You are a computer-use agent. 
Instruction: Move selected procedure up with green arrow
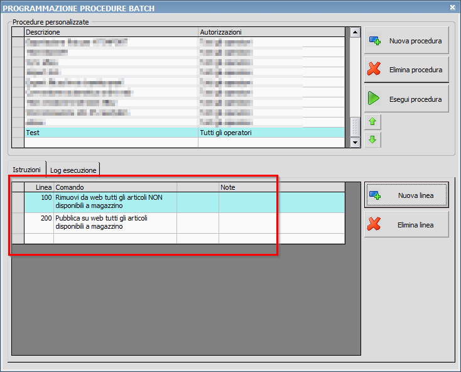tap(372, 122)
